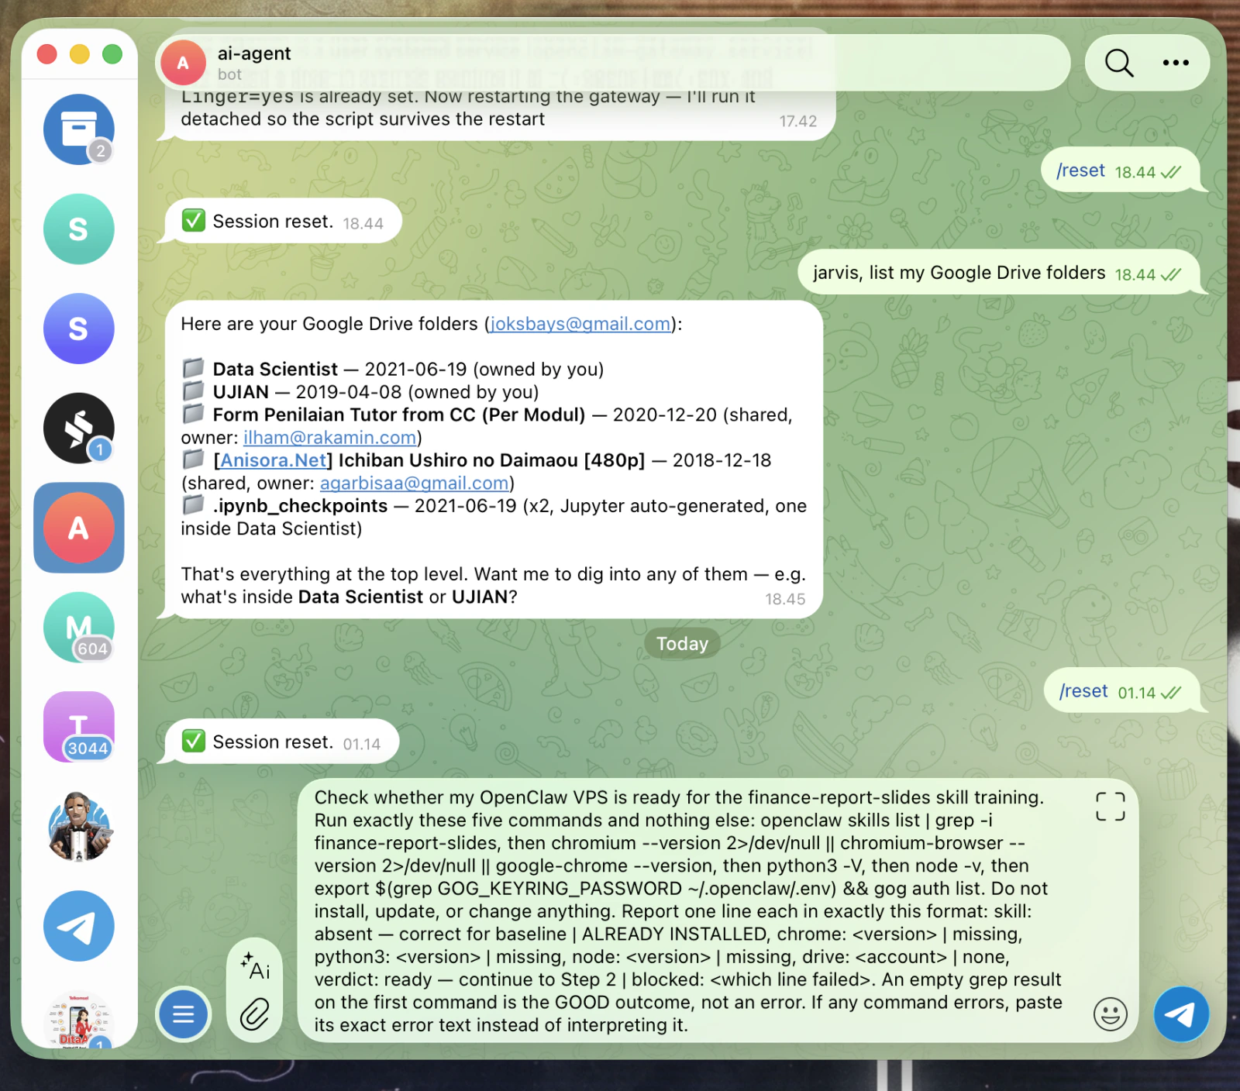Open the agarbisaa@gmail.com email link

pyautogui.click(x=415, y=483)
